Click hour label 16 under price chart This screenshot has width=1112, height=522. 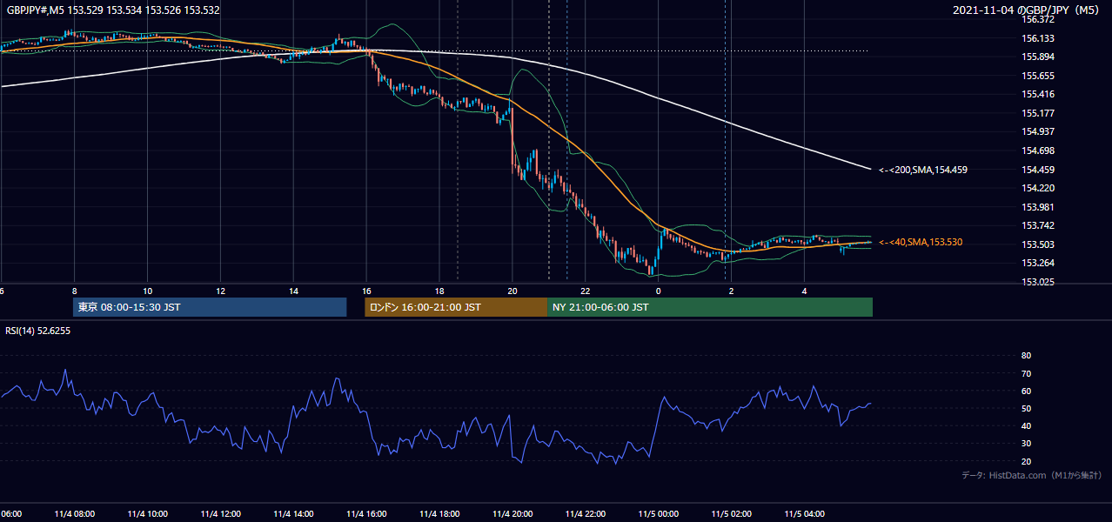(x=367, y=291)
